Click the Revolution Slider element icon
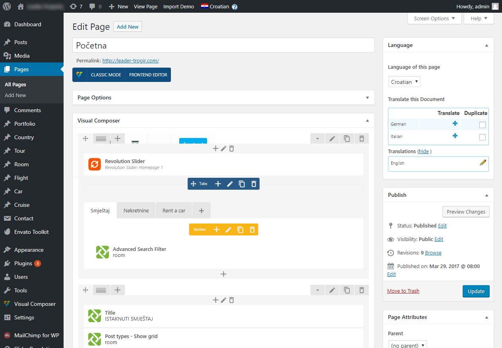The height and width of the screenshot is (348, 502). click(x=95, y=164)
